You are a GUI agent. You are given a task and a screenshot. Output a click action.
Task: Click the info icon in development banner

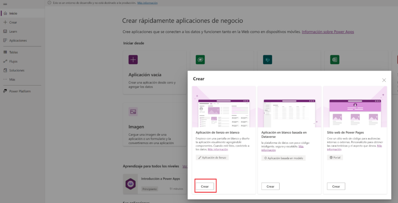click(49, 3)
